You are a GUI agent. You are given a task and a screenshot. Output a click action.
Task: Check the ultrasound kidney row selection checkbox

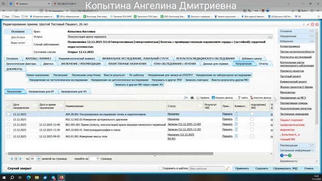pos(9,114)
